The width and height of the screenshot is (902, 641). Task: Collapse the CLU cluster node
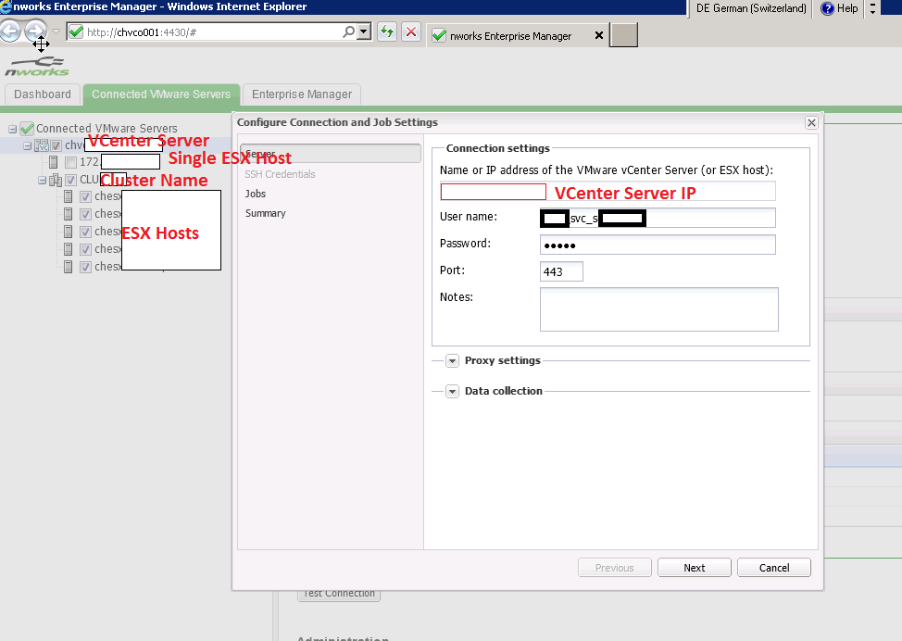42,180
